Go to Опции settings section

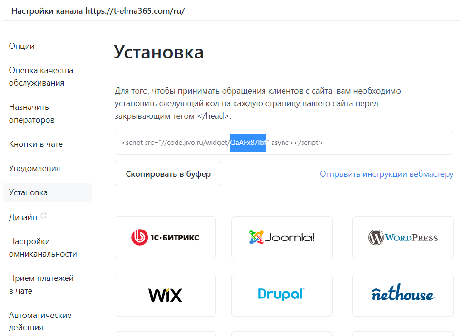pyautogui.click(x=22, y=46)
